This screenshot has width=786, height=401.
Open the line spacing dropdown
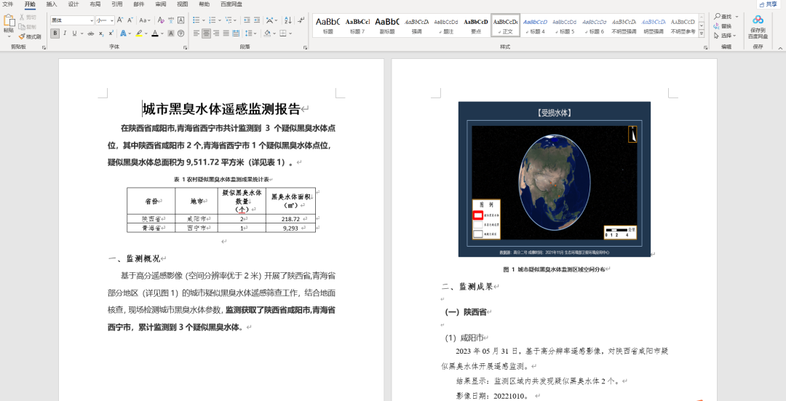click(x=252, y=33)
